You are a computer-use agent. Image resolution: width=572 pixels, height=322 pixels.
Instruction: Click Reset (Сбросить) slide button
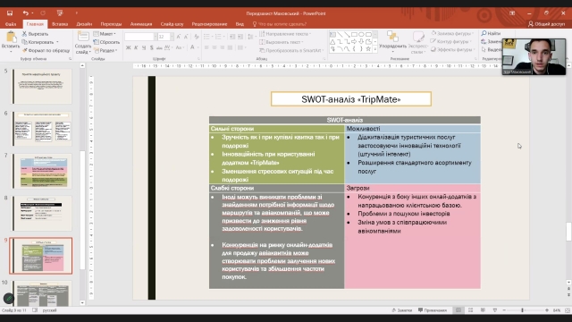pyautogui.click(x=106, y=42)
